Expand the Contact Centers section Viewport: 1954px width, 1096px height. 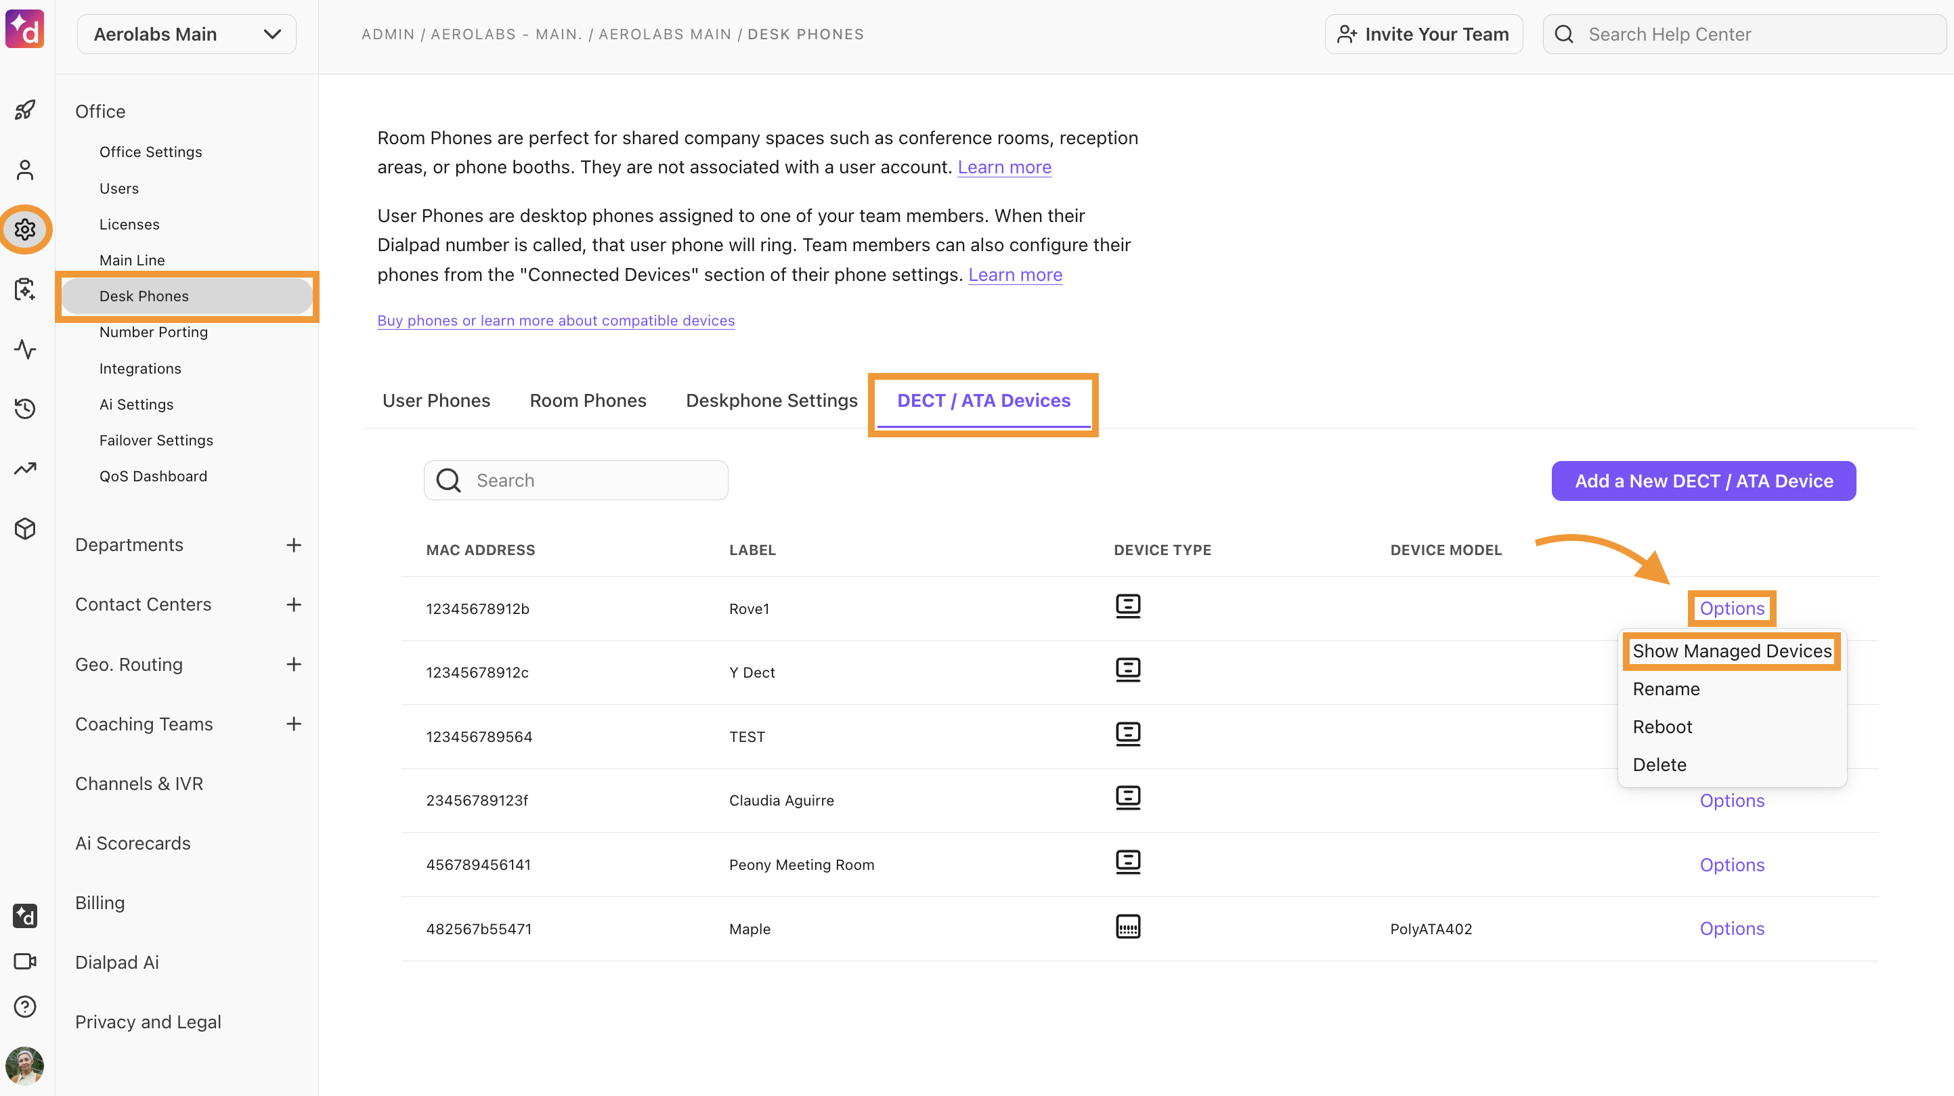point(294,605)
